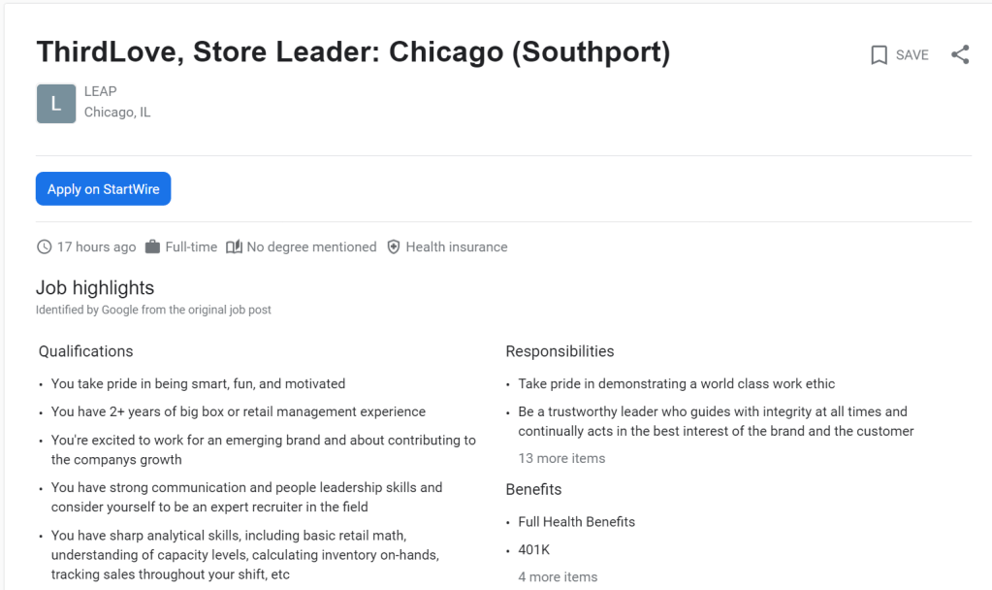
Task: Click the bookmark Save icon
Action: click(880, 55)
